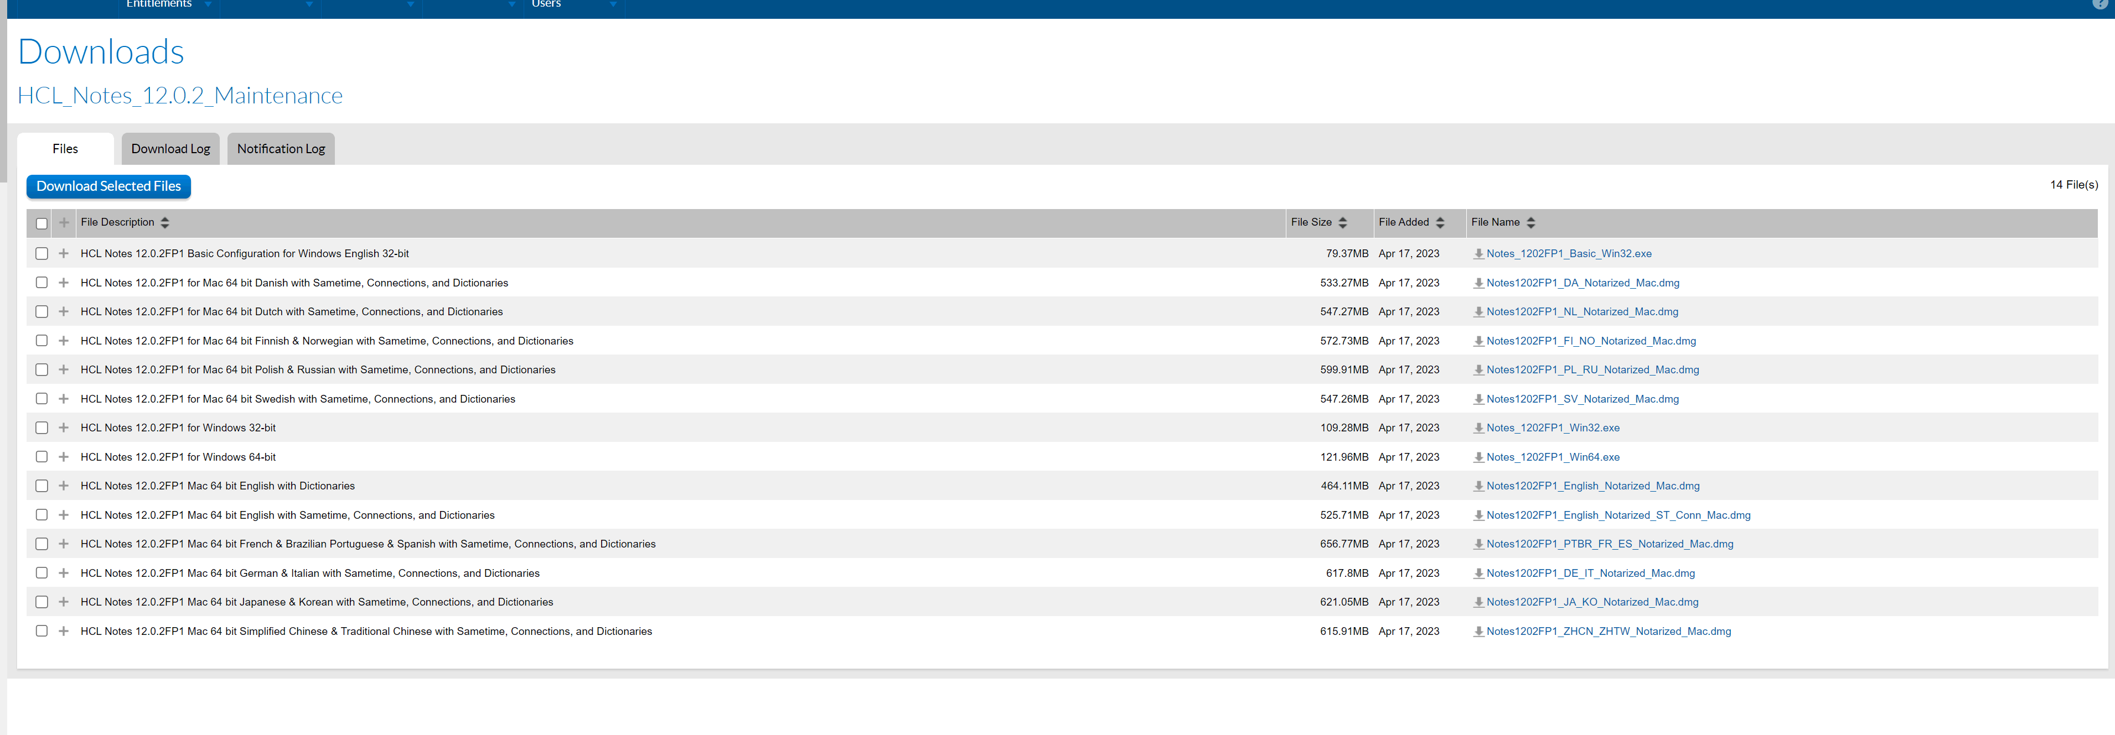Viewport: 2115px width, 735px height.
Task: Check the Finnish & Norwegian Mac file
Action: point(42,341)
